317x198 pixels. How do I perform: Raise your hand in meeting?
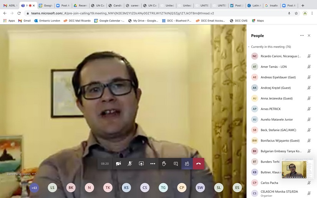coord(164,164)
